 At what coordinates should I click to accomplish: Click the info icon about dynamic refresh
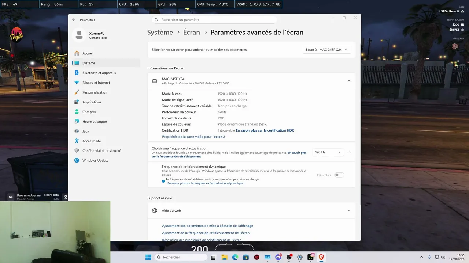coord(163,181)
